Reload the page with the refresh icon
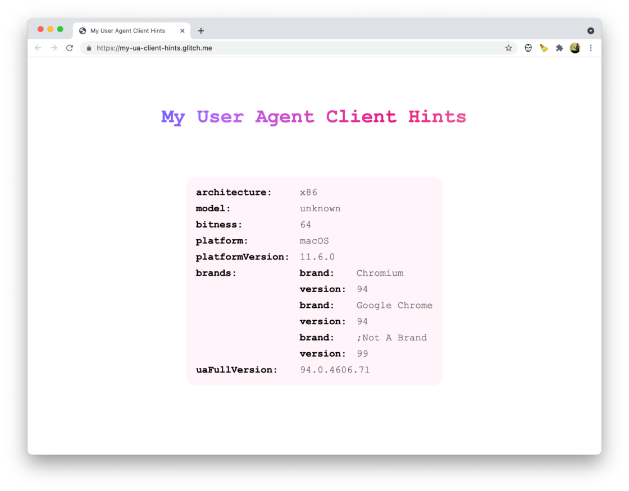629x491 pixels. [69, 48]
